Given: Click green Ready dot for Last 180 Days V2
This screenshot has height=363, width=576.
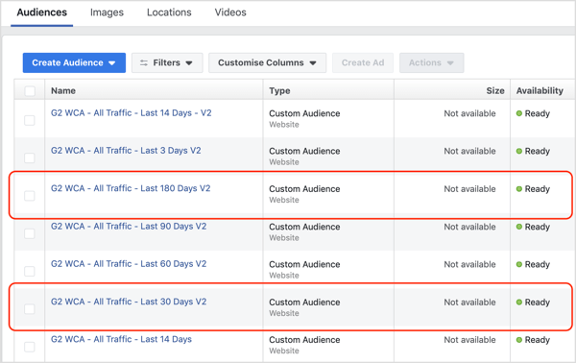Looking at the screenshot, I should point(519,189).
